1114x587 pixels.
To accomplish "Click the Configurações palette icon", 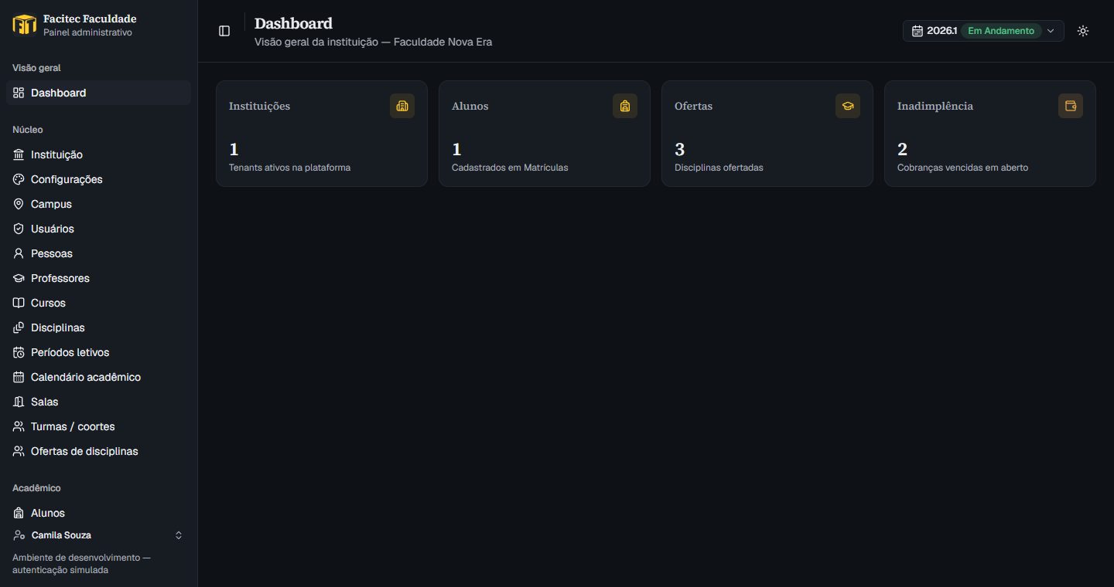I will (x=19, y=179).
